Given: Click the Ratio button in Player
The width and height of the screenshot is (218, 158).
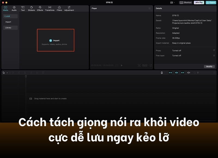Looking at the screenshot, I should (145, 65).
